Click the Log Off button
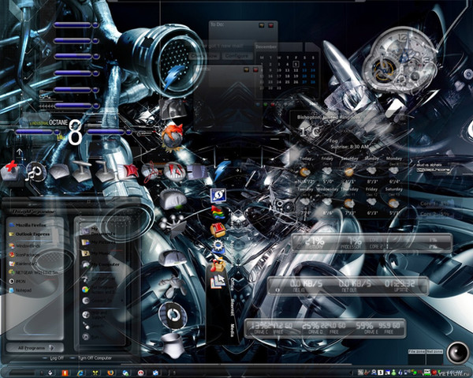Screen dimensions: 473x378 click(x=54, y=358)
